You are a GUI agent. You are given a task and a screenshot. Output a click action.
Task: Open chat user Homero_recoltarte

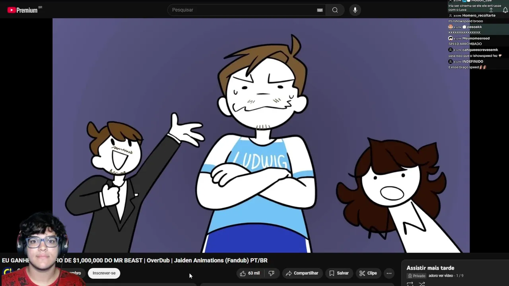(479, 15)
